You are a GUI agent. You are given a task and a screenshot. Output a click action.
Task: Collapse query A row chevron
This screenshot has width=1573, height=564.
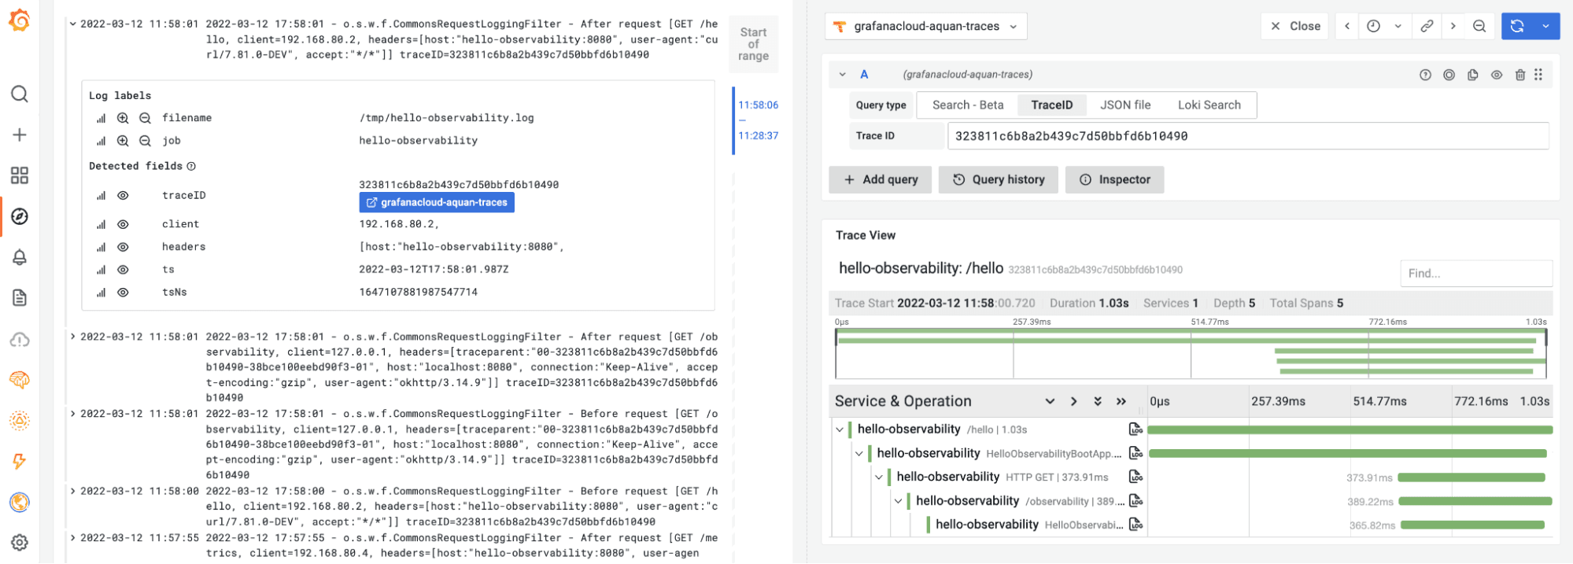point(843,75)
